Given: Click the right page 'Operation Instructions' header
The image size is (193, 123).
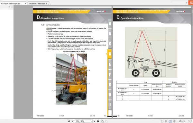Looking at the screenshot, I should 130,18.
